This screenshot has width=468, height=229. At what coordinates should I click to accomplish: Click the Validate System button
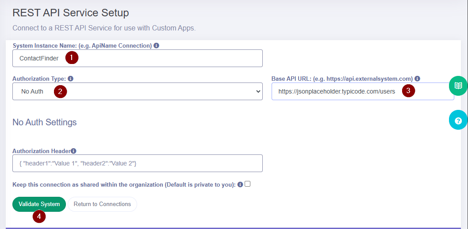(x=39, y=204)
